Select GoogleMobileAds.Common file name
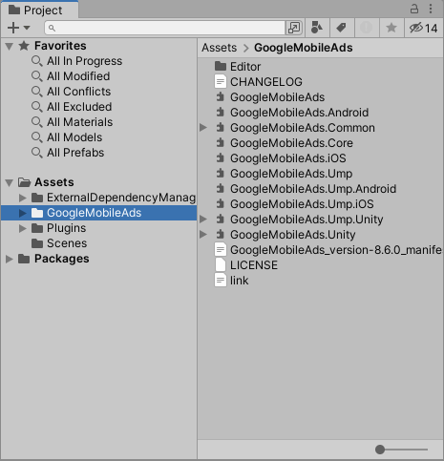This screenshot has height=461, width=444. click(x=303, y=128)
